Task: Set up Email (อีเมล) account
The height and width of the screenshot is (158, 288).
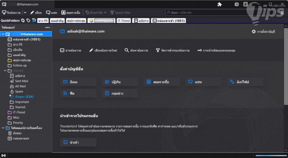Action: [x=78, y=82]
